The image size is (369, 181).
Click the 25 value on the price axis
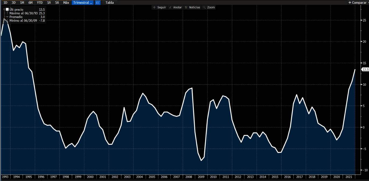tap(364, 20)
